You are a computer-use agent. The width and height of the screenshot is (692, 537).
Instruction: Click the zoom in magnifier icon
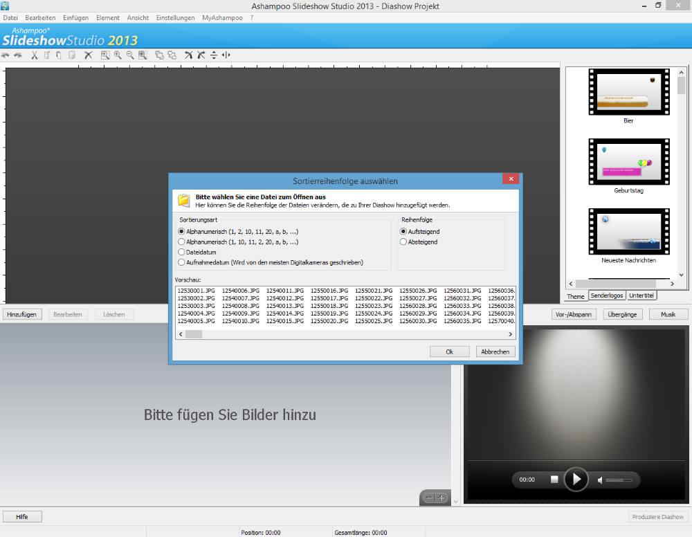pyautogui.click(x=118, y=55)
